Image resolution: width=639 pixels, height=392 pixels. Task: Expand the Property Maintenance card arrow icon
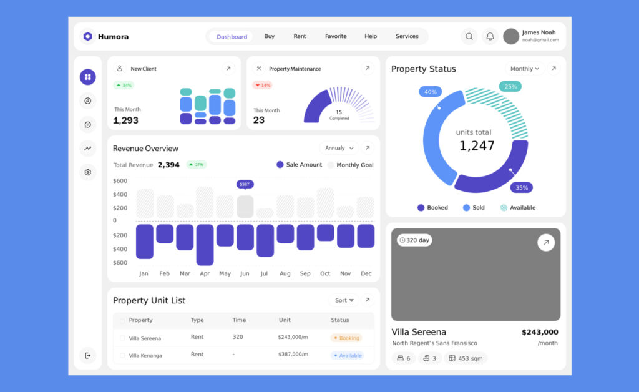(x=367, y=69)
